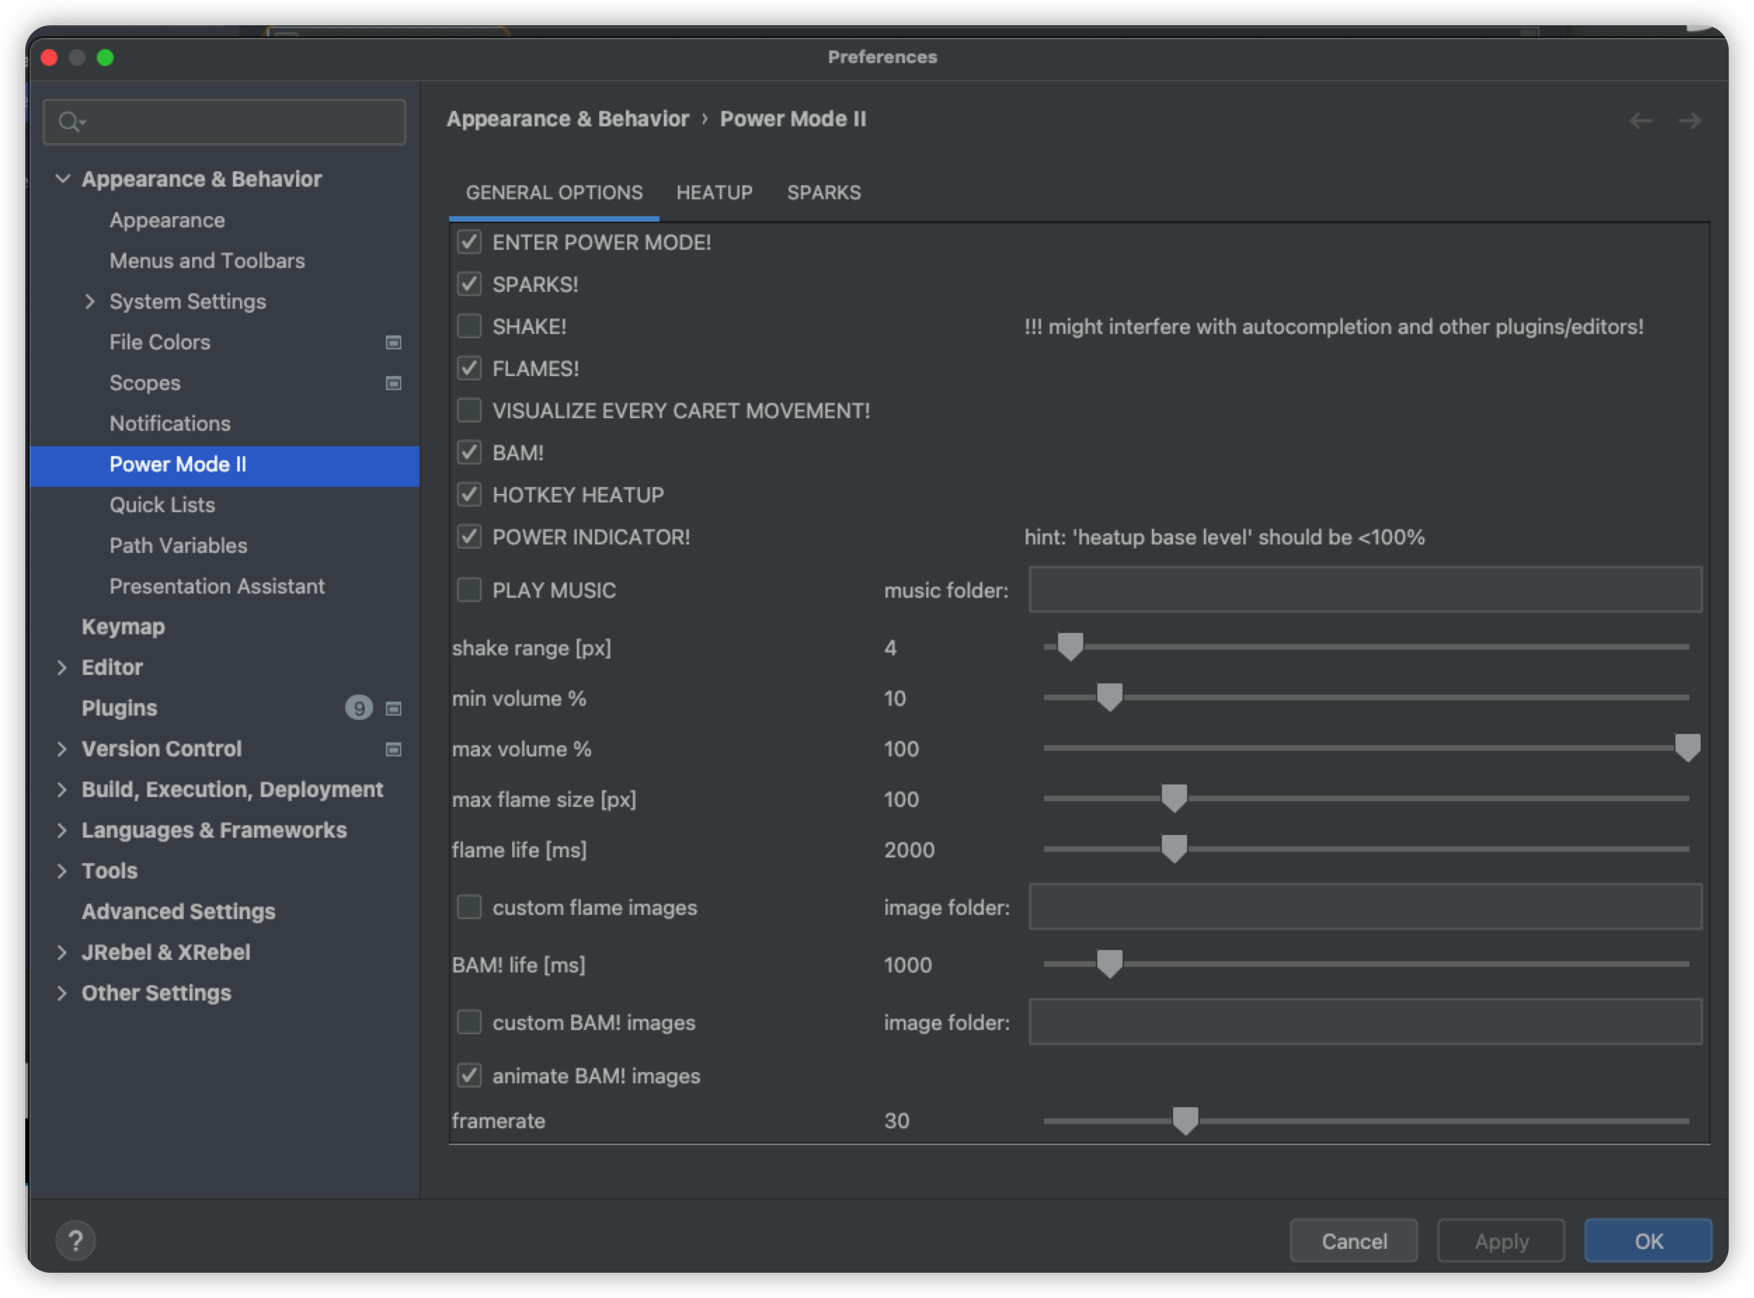The height and width of the screenshot is (1298, 1754).
Task: Check custom BAM! images option
Action: coord(469,1022)
